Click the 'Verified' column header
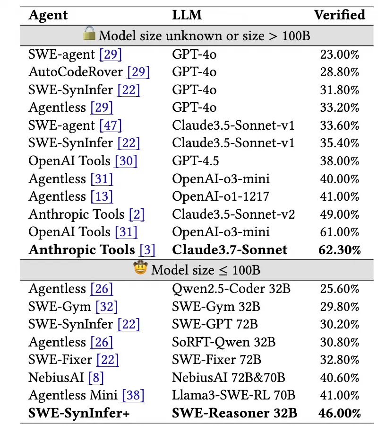 (x=340, y=15)
